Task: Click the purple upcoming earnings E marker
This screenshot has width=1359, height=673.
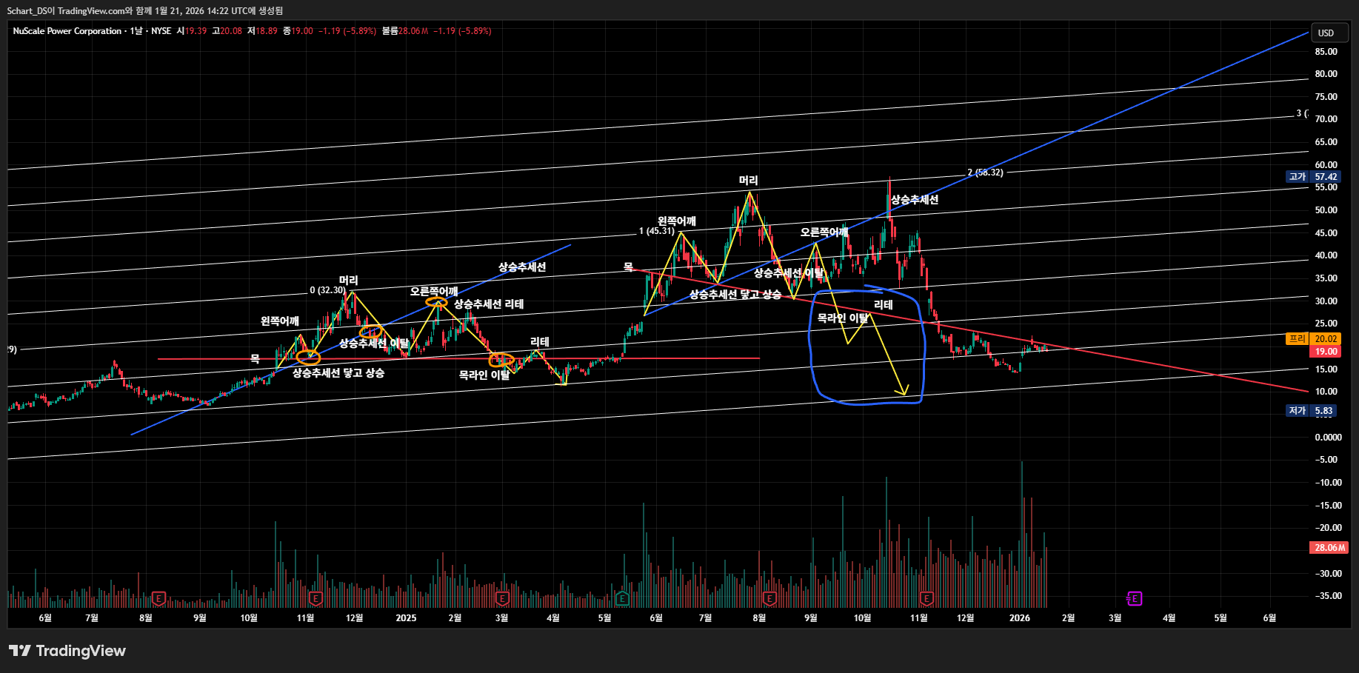Action: pos(1135,598)
